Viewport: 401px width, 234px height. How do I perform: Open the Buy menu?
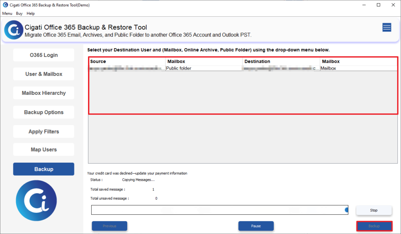[x=19, y=13]
